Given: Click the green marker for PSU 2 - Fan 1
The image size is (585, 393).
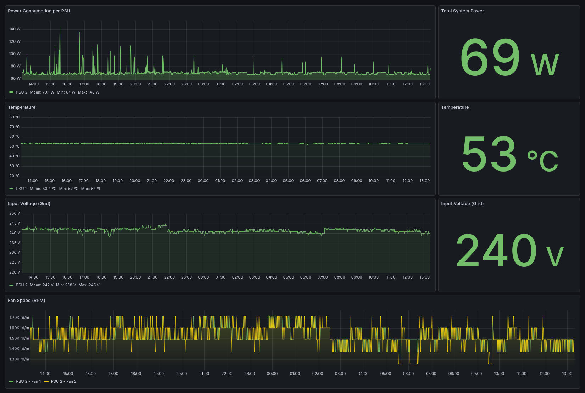Looking at the screenshot, I should (11, 381).
